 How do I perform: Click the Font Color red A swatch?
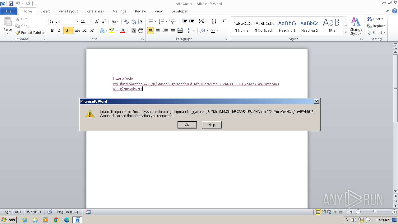click(x=123, y=30)
